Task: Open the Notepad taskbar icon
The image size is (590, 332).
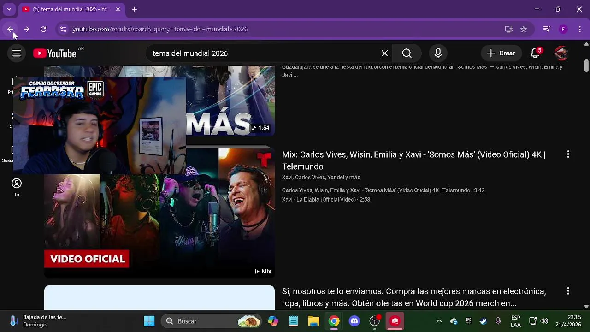Action: click(294, 321)
